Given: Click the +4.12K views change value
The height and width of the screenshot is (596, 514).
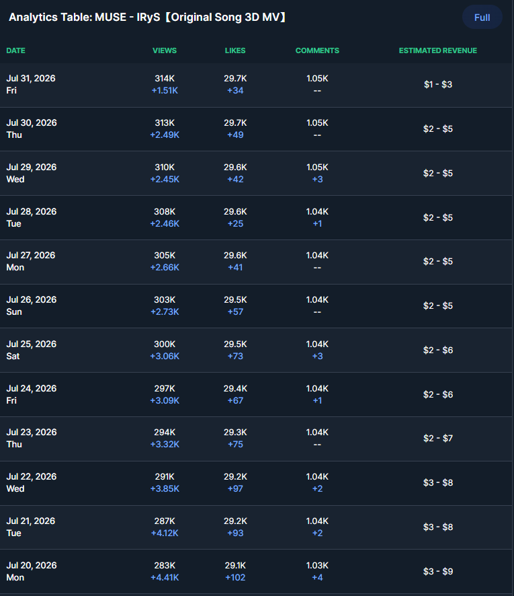Looking at the screenshot, I should coord(165,533).
